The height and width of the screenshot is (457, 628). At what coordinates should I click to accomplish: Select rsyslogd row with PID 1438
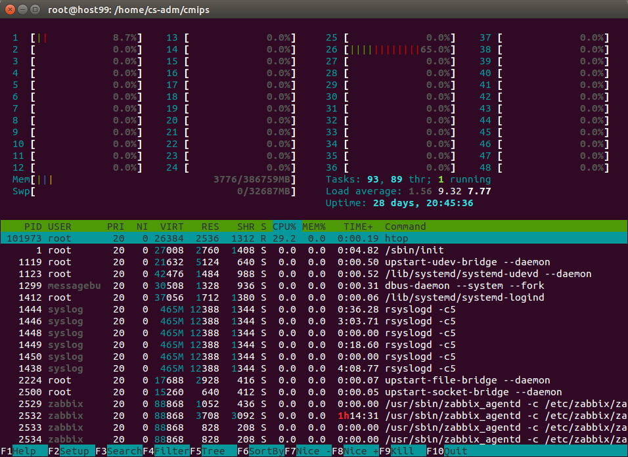coord(314,368)
